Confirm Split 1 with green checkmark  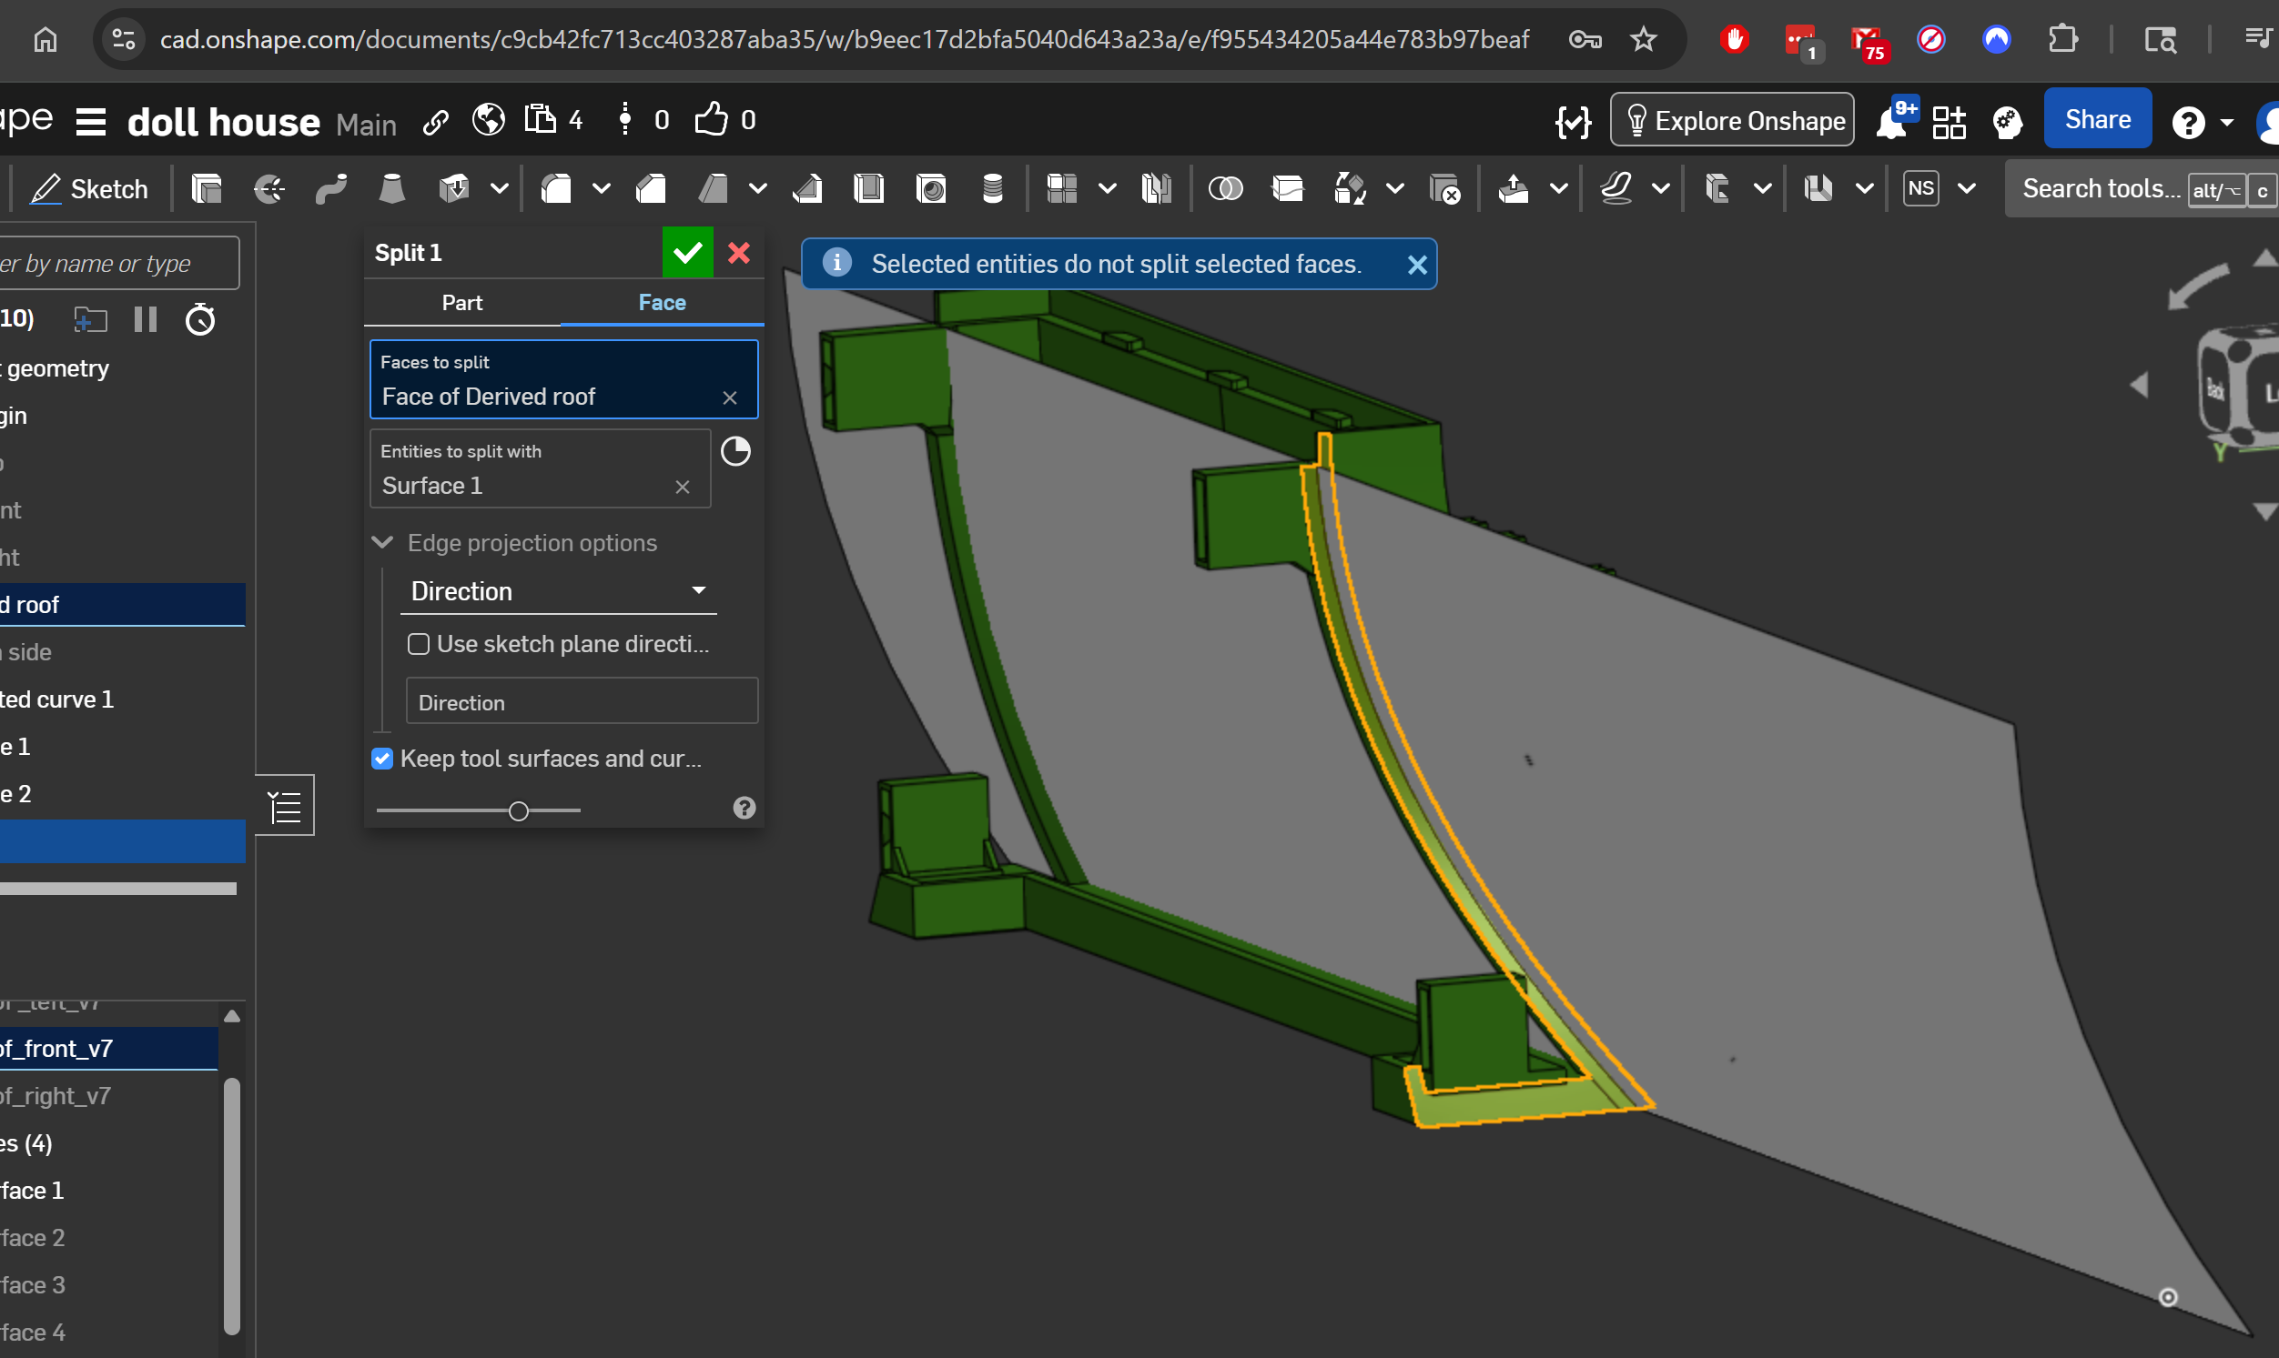click(687, 253)
